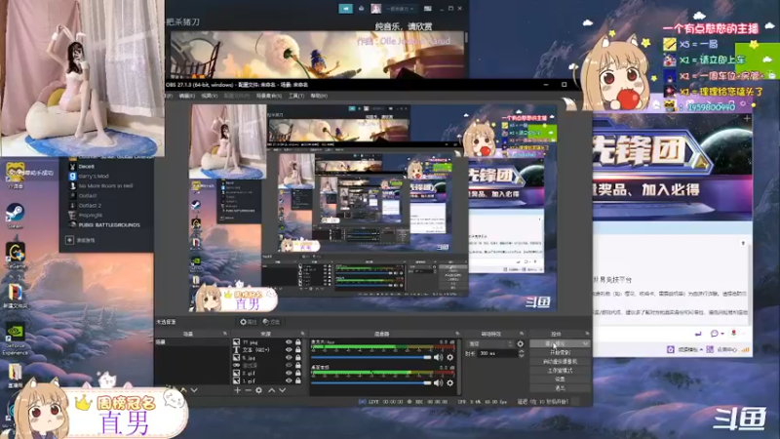Increase transition duration with up stepper

tap(521, 351)
